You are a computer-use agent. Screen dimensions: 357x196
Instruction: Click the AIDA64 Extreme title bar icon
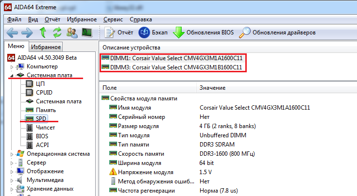point(8,7)
